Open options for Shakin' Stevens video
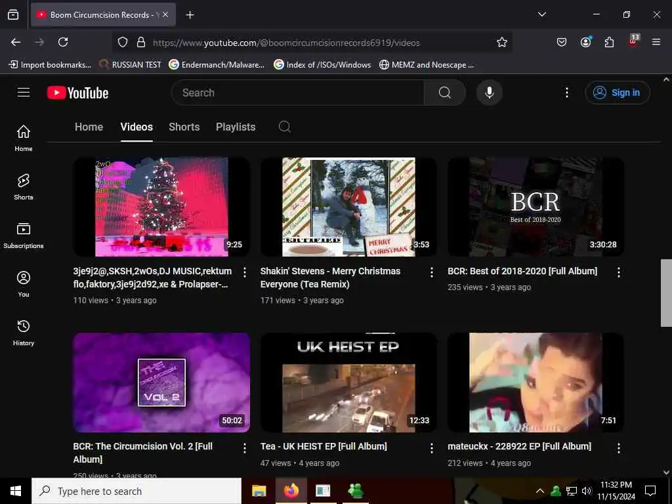The image size is (672, 504). coord(432,272)
